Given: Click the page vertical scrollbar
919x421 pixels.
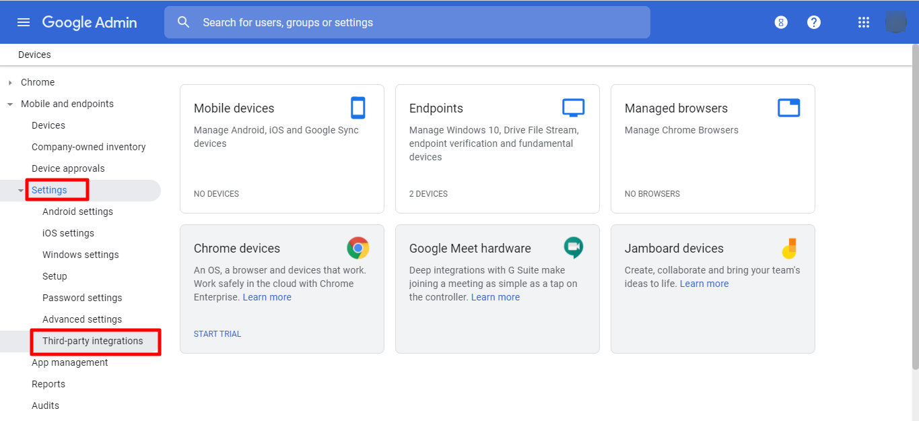Looking at the screenshot, I should point(915,207).
